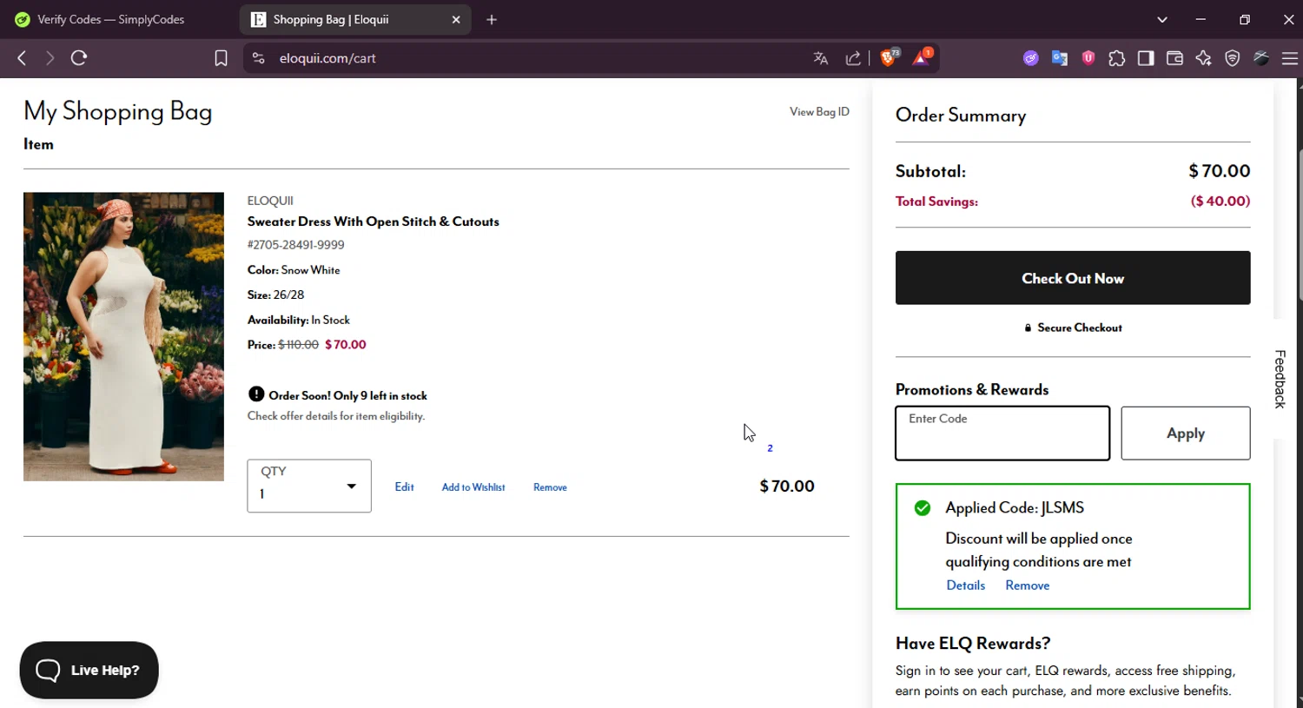
Task: Remove the Sweater Dress from the bag
Action: (550, 487)
